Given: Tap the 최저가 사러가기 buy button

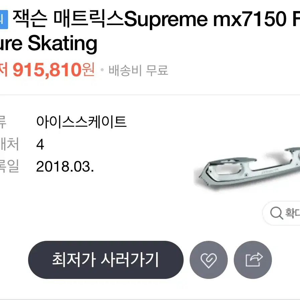Looking at the screenshot, I should click(106, 260).
